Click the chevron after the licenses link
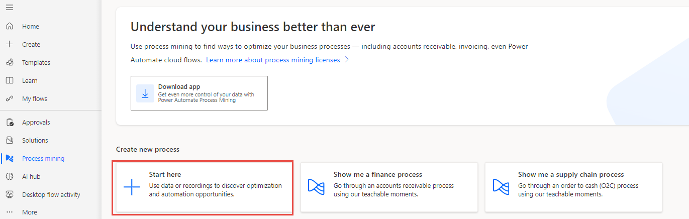This screenshot has width=689, height=219. [346, 60]
